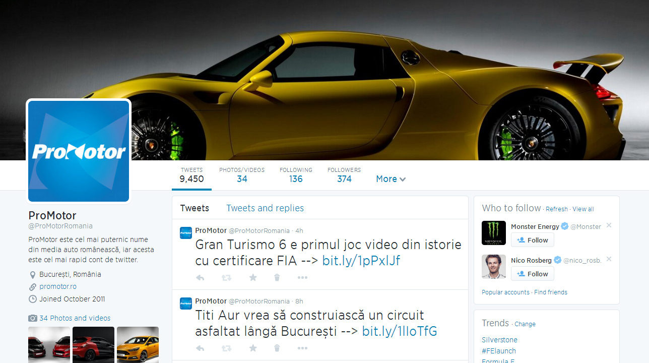This screenshot has height=363, width=649.
Task: Reply to the Titi Aur circuit tweet
Action: pos(200,348)
